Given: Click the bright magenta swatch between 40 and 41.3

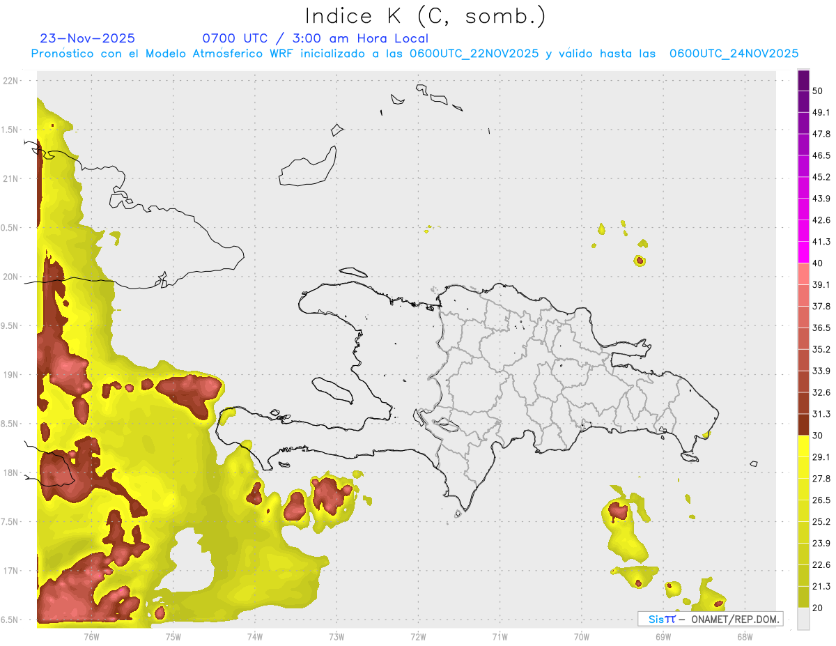Looking at the screenshot, I should tap(804, 252).
